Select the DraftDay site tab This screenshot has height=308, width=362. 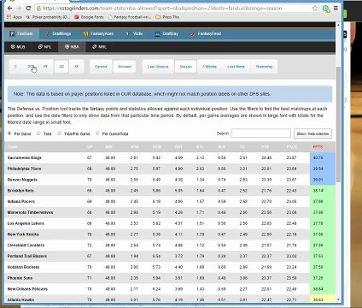(166, 33)
